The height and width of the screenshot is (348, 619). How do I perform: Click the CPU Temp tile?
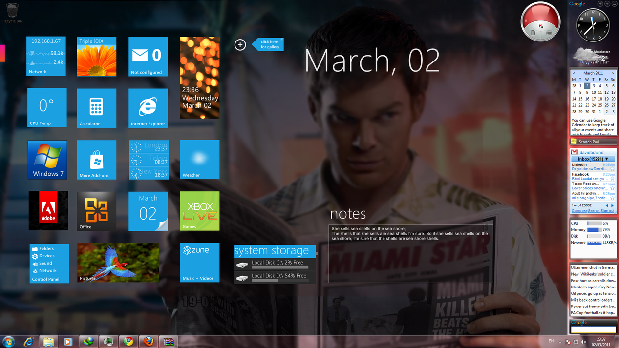(x=47, y=107)
